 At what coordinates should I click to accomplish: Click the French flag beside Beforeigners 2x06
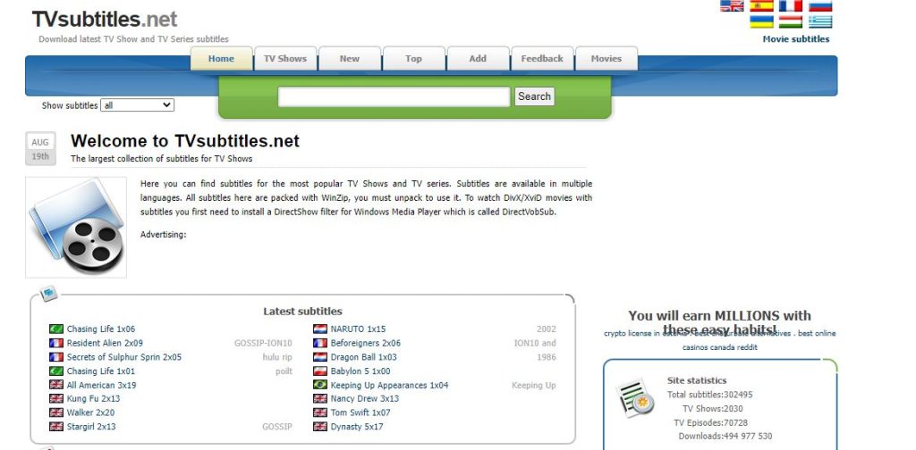[320, 343]
